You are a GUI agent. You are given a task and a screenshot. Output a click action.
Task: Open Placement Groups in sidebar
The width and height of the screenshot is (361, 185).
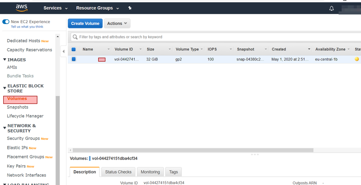point(25,157)
